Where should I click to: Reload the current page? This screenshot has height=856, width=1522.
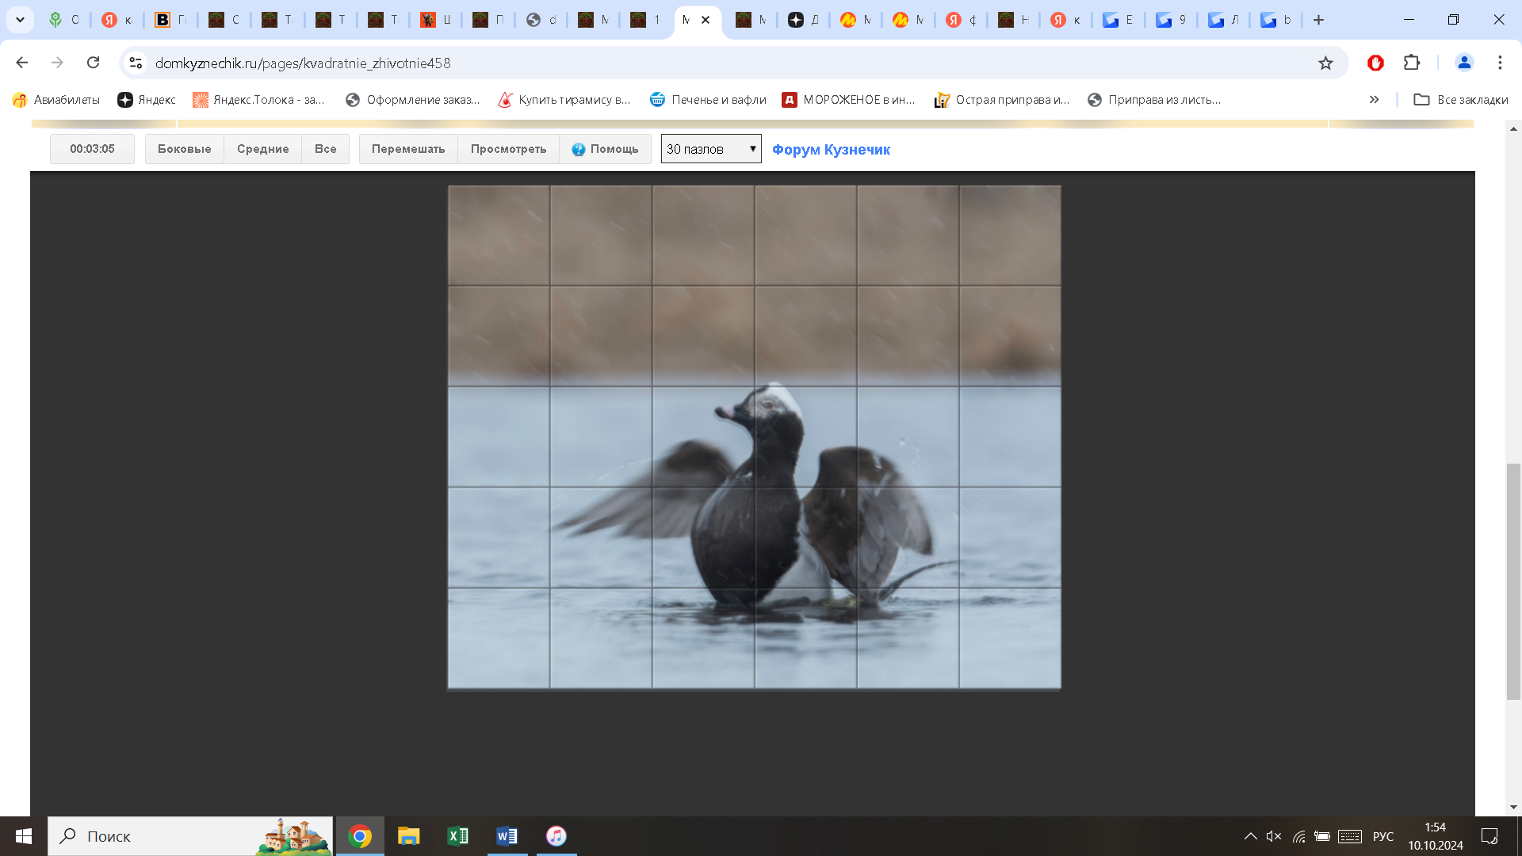93,63
